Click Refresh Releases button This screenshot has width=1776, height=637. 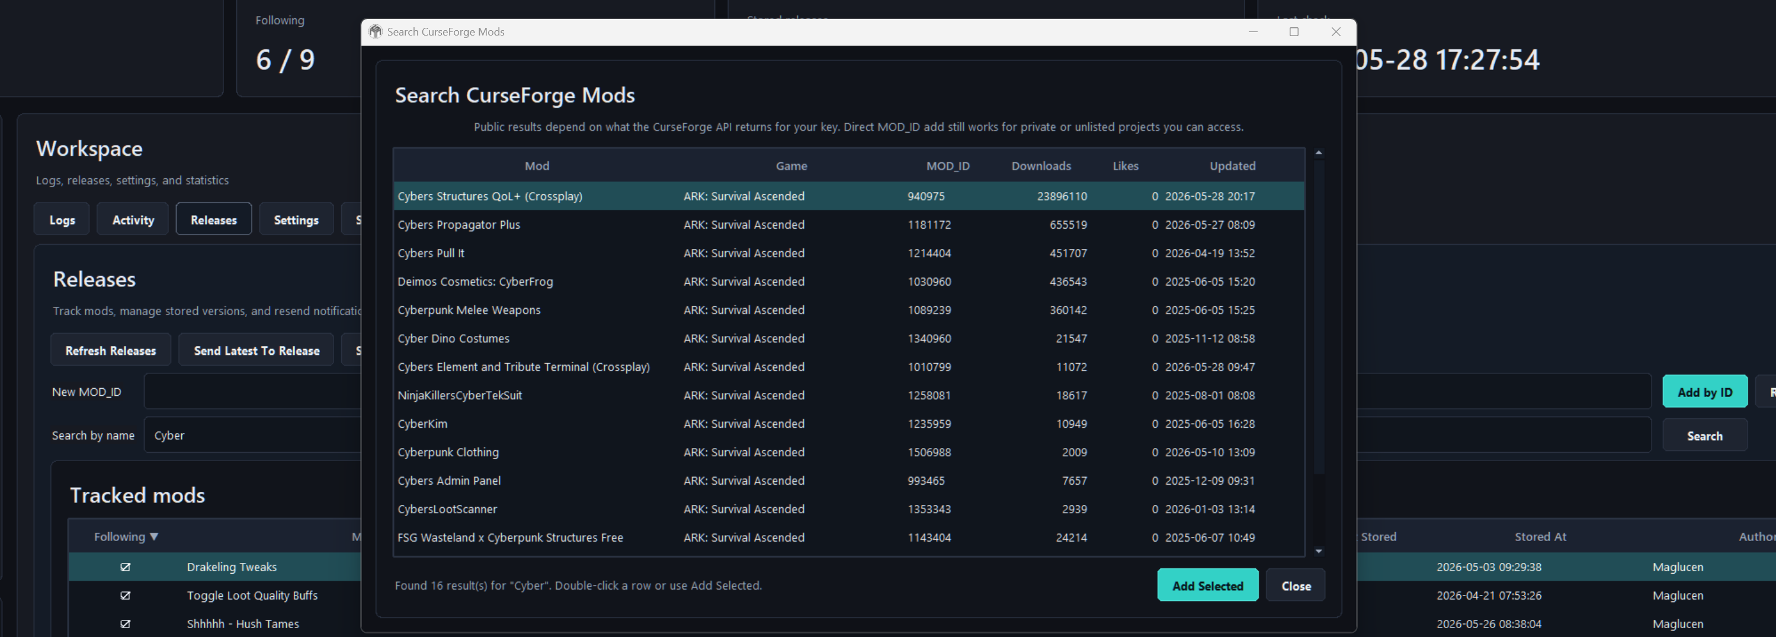tap(111, 350)
